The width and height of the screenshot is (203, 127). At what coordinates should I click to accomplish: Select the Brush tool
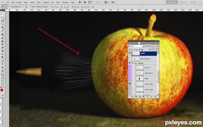click(x=3, y=38)
